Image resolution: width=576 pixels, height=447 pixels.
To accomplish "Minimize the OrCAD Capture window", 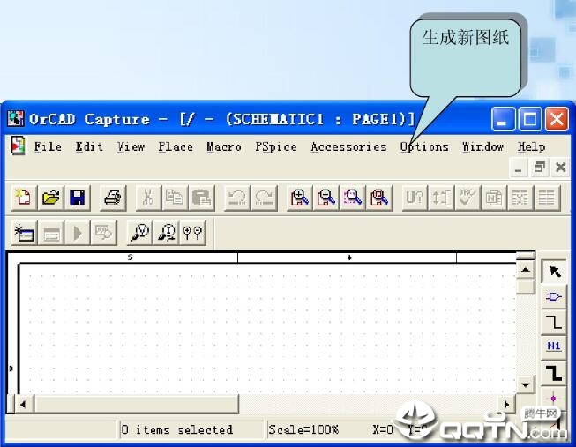I will click(504, 119).
